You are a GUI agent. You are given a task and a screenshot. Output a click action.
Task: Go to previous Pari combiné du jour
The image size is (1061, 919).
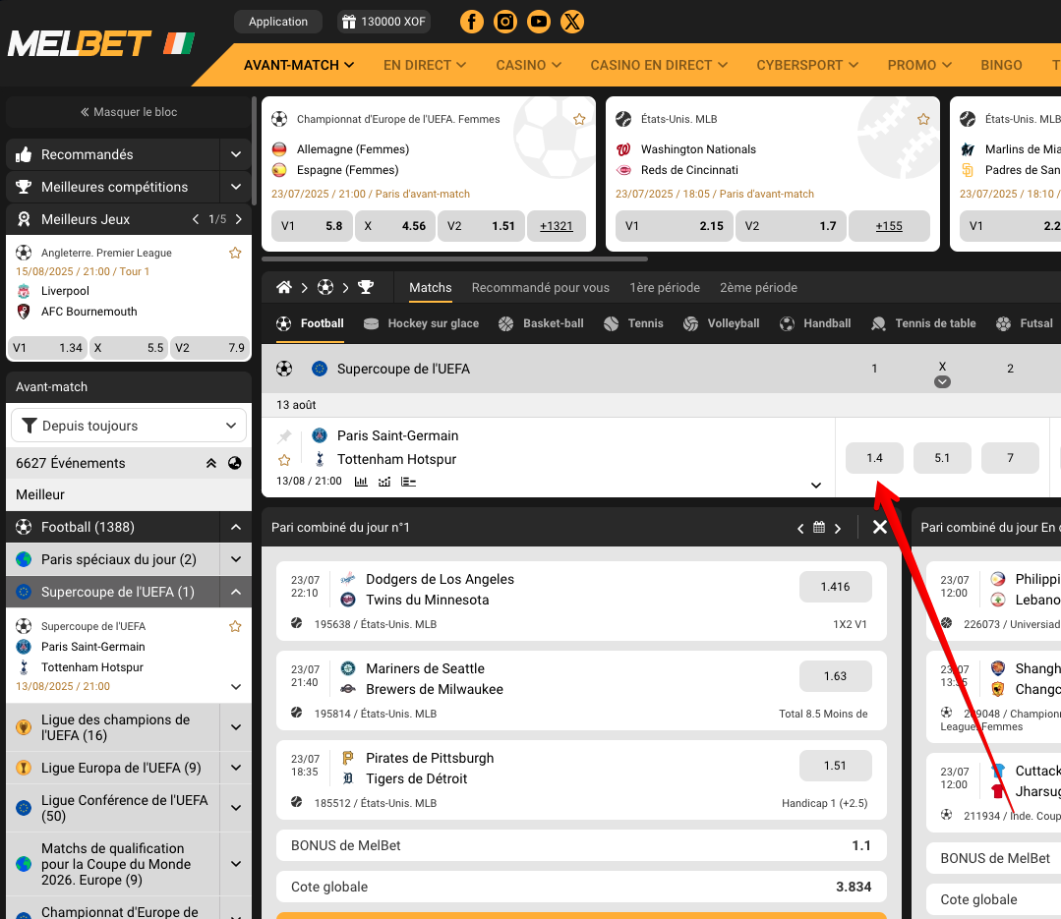(x=800, y=528)
